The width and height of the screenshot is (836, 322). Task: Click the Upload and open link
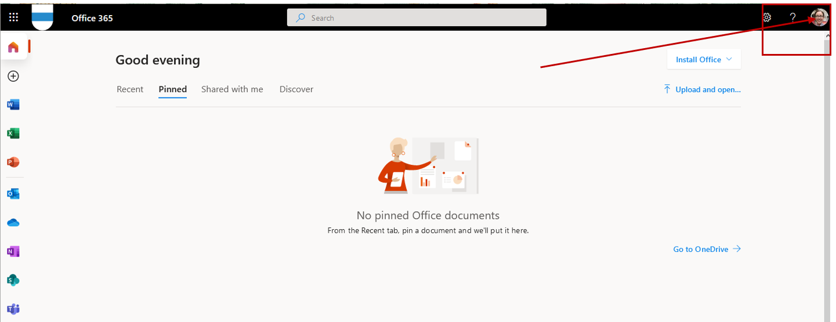702,89
